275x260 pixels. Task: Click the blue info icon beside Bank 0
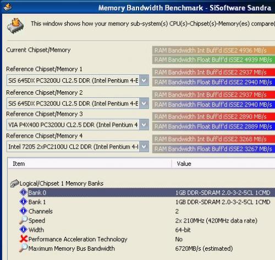point(24,192)
